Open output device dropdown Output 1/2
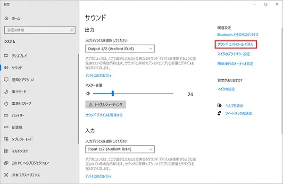 [120, 49]
